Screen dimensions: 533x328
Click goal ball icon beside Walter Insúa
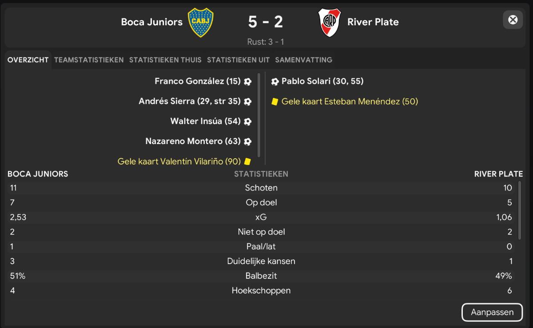click(x=248, y=121)
